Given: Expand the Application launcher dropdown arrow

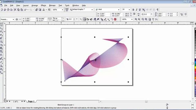Looking at the screenshot, I should pyautogui.click(x=46, y=9).
